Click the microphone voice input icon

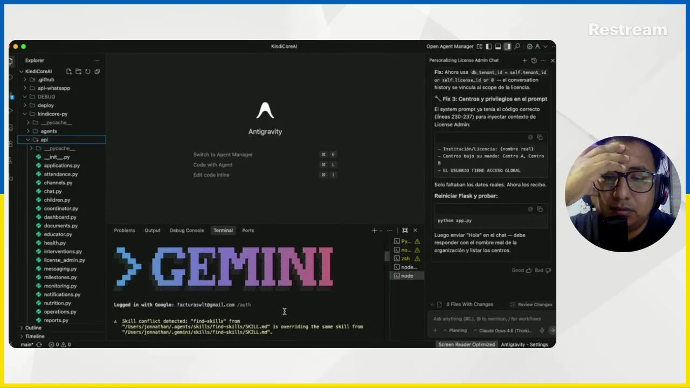542,330
